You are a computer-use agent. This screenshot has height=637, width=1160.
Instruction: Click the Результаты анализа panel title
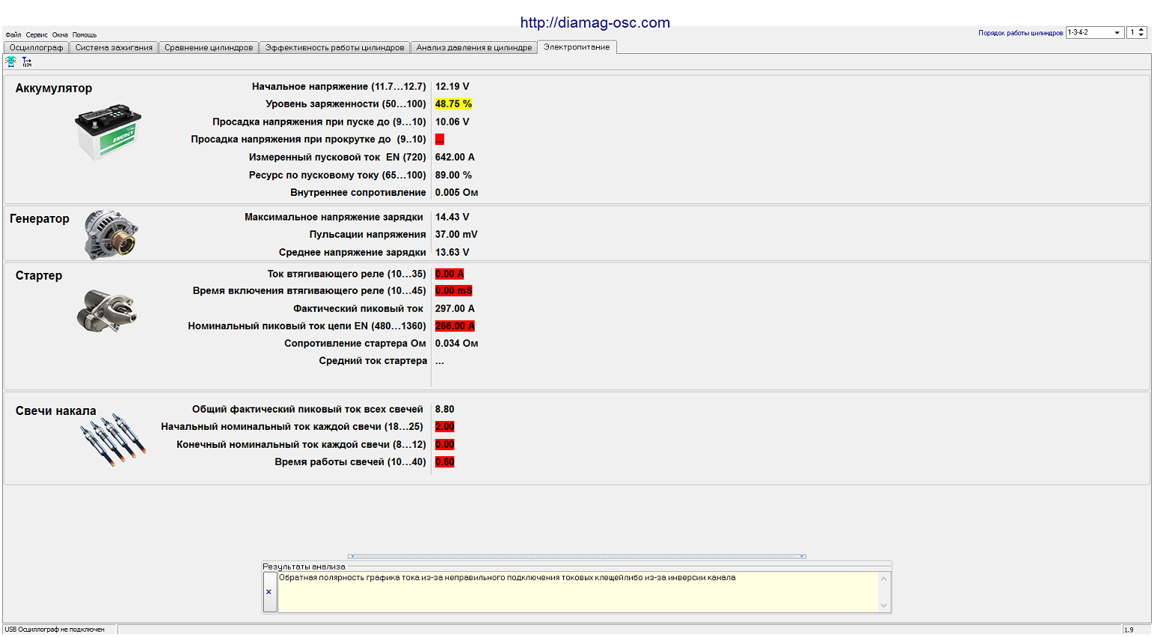point(304,567)
